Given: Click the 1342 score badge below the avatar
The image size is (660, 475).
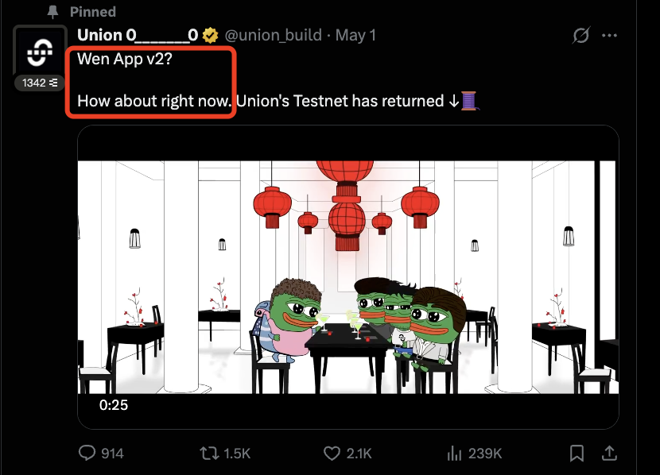Looking at the screenshot, I should coord(40,83).
